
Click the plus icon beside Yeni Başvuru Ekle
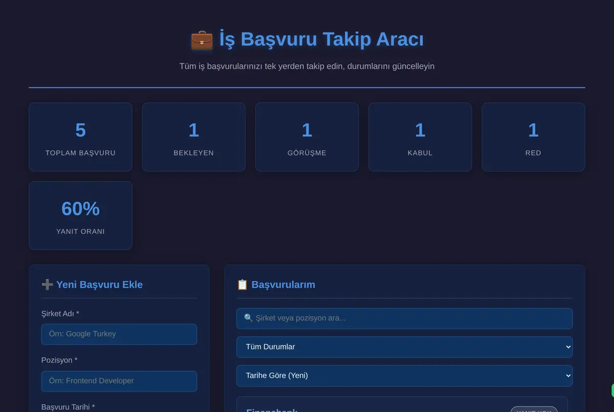coord(47,285)
